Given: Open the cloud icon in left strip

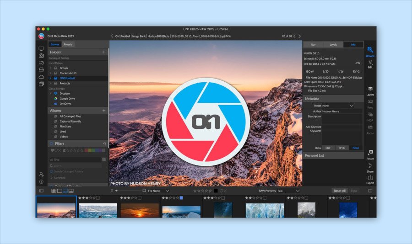Looking at the screenshot, I should click(x=41, y=77).
